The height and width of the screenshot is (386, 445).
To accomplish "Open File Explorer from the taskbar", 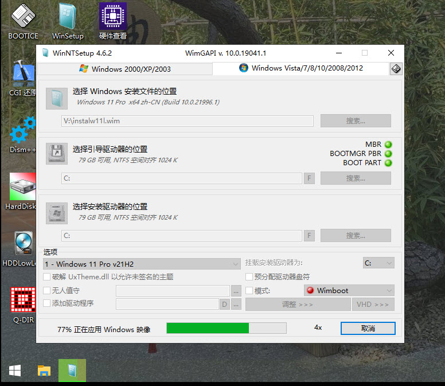I will (44, 371).
